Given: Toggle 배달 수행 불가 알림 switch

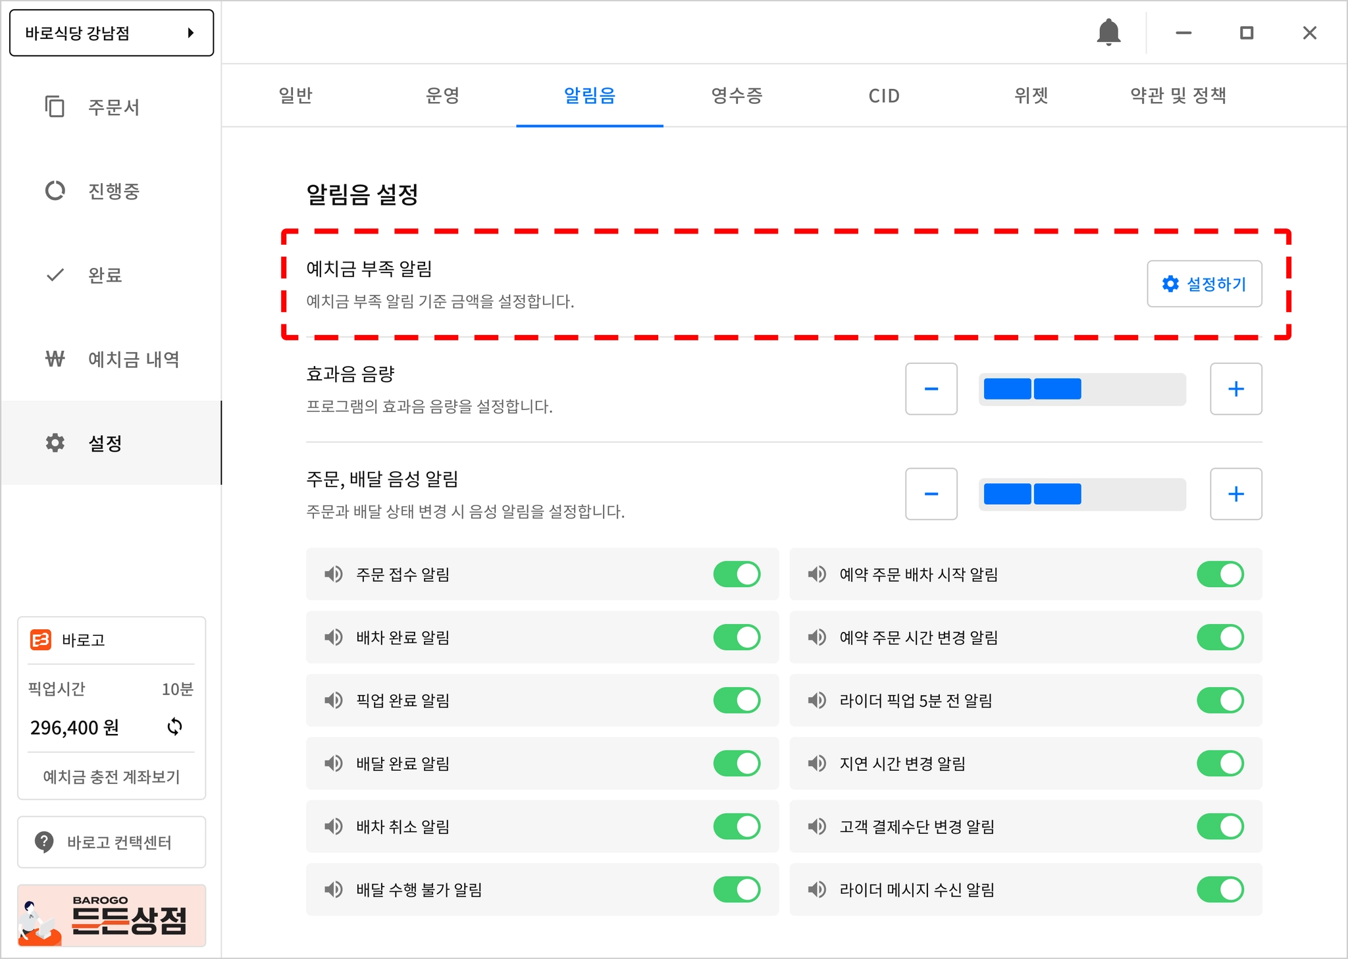Looking at the screenshot, I should click(x=737, y=889).
